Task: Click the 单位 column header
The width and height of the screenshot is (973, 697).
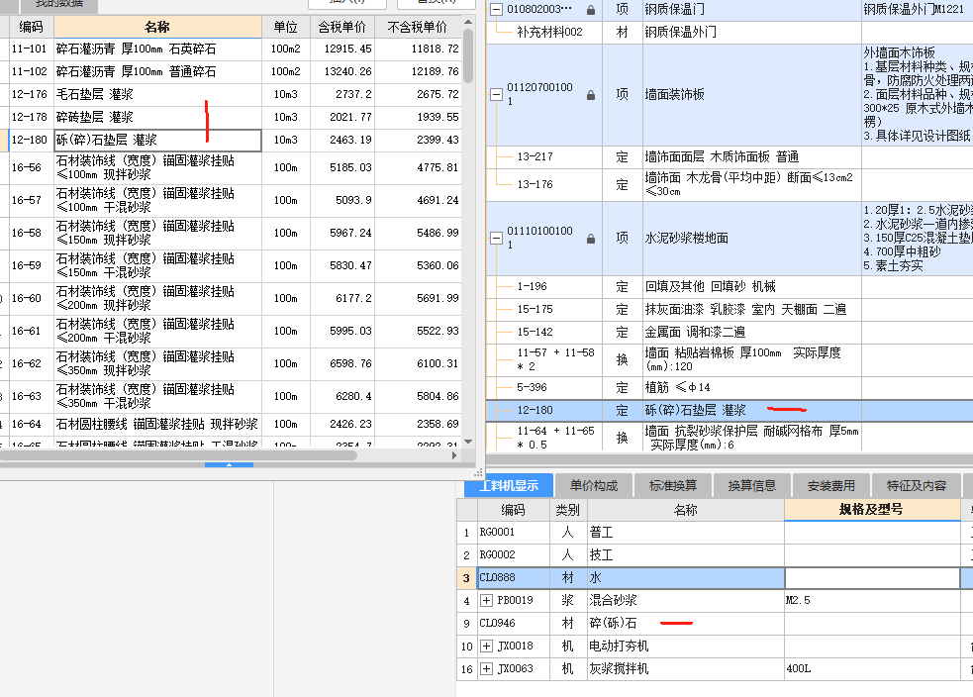Action: tap(285, 27)
